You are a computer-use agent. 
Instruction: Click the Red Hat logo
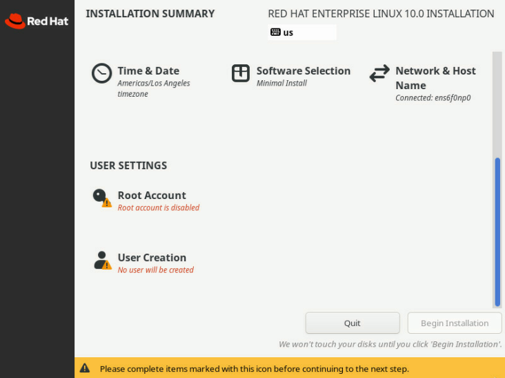pos(37,21)
